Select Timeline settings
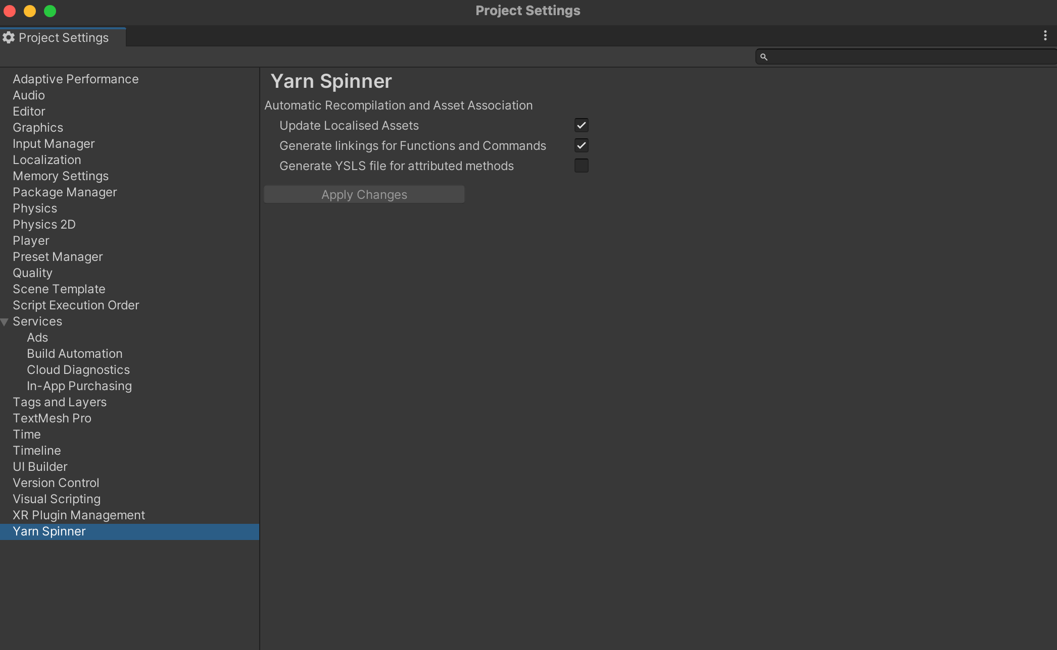Viewport: 1057px width, 650px height. pos(37,450)
